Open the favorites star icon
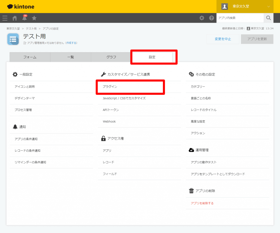The width and height of the screenshot is (280, 233). pyautogui.click(x=34, y=18)
